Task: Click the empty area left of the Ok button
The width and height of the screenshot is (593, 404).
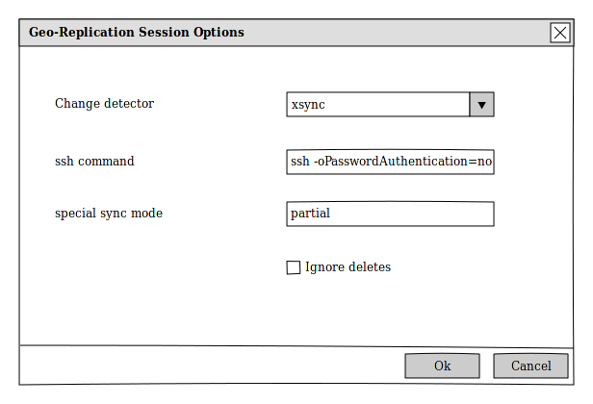Action: [212, 366]
